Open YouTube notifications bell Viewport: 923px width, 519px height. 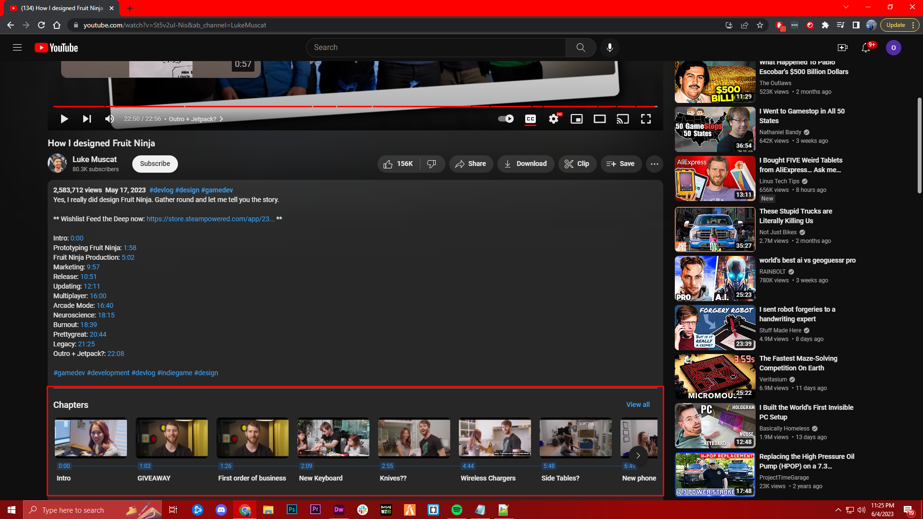866,48
